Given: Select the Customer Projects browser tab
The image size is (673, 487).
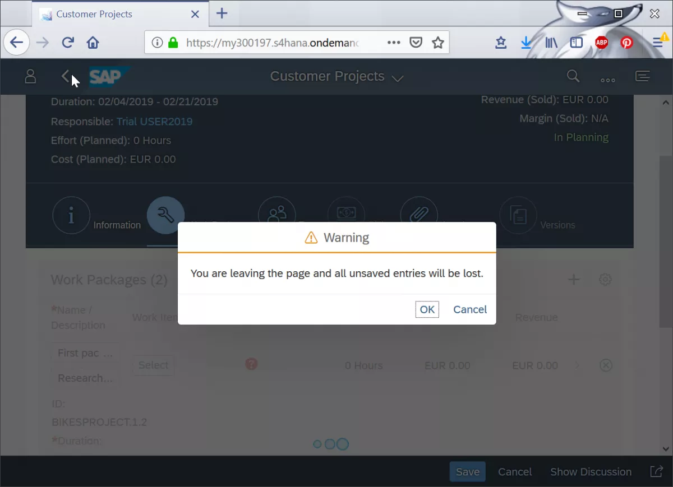Looking at the screenshot, I should pyautogui.click(x=119, y=14).
